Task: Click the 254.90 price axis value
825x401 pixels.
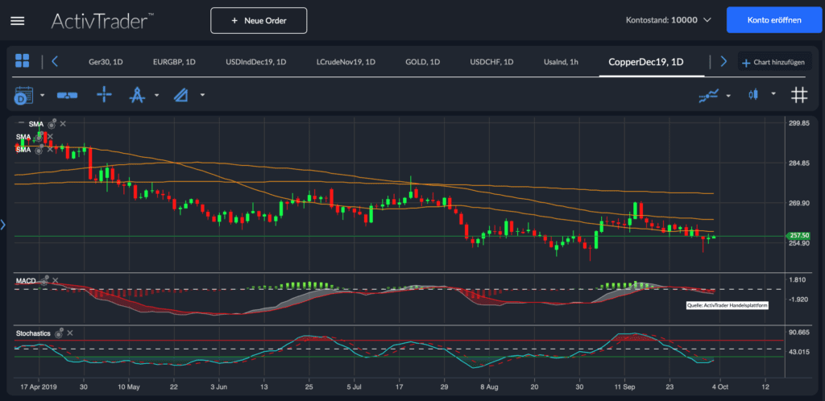Action: tap(798, 243)
